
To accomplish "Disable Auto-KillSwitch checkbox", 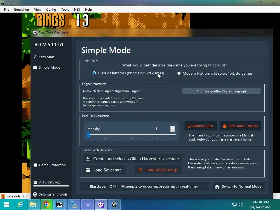I will [35, 182].
